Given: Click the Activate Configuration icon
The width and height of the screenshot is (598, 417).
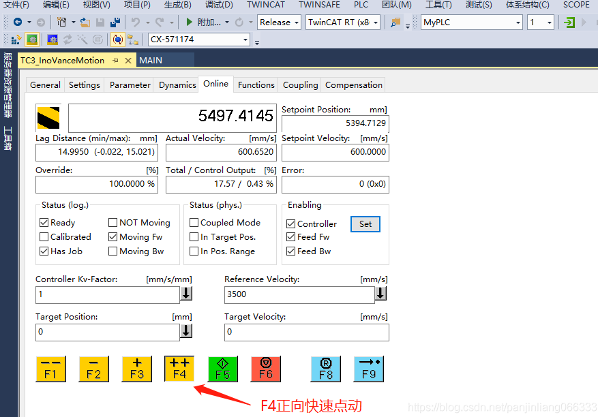Looking at the screenshot, I should point(16,40).
